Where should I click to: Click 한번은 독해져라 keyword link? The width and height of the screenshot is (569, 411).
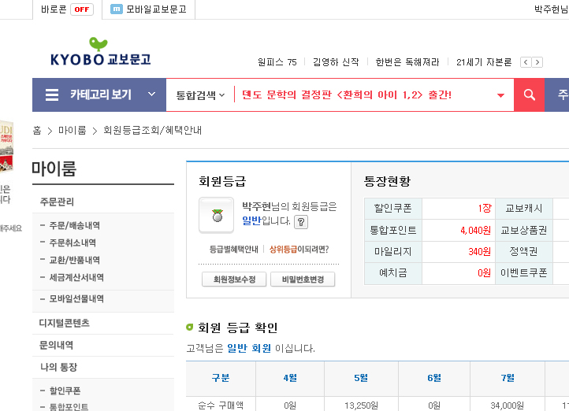coord(407,62)
